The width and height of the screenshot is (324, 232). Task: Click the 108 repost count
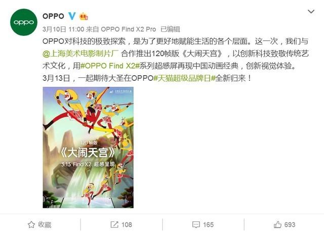pyautogui.click(x=127, y=224)
